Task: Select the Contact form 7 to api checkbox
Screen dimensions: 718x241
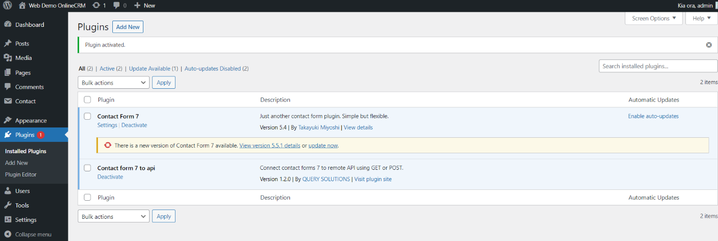Action: click(87, 168)
